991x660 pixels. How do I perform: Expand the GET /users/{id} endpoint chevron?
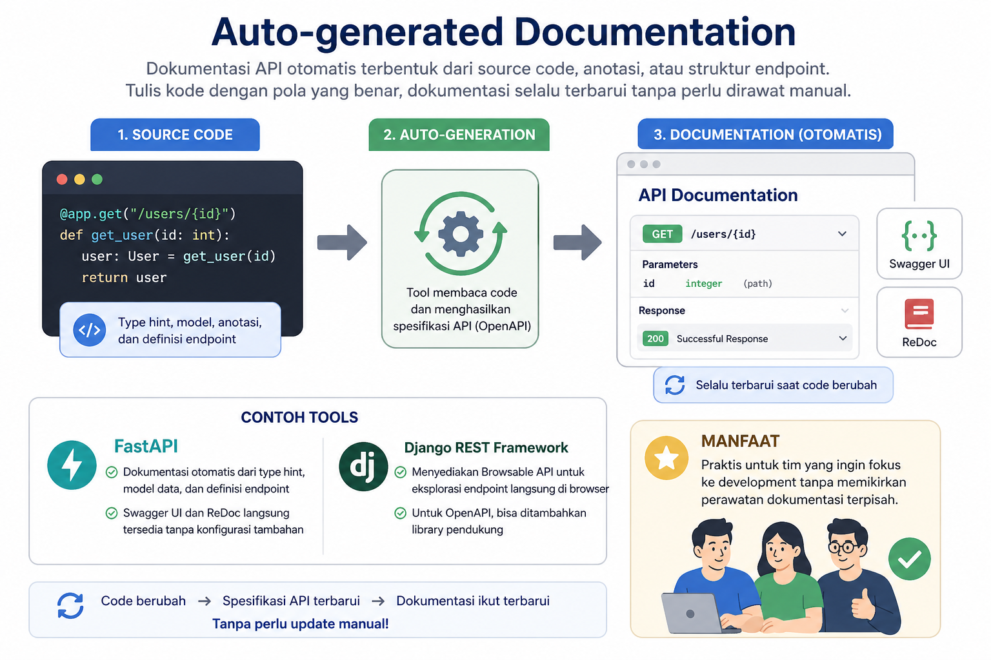coord(842,234)
